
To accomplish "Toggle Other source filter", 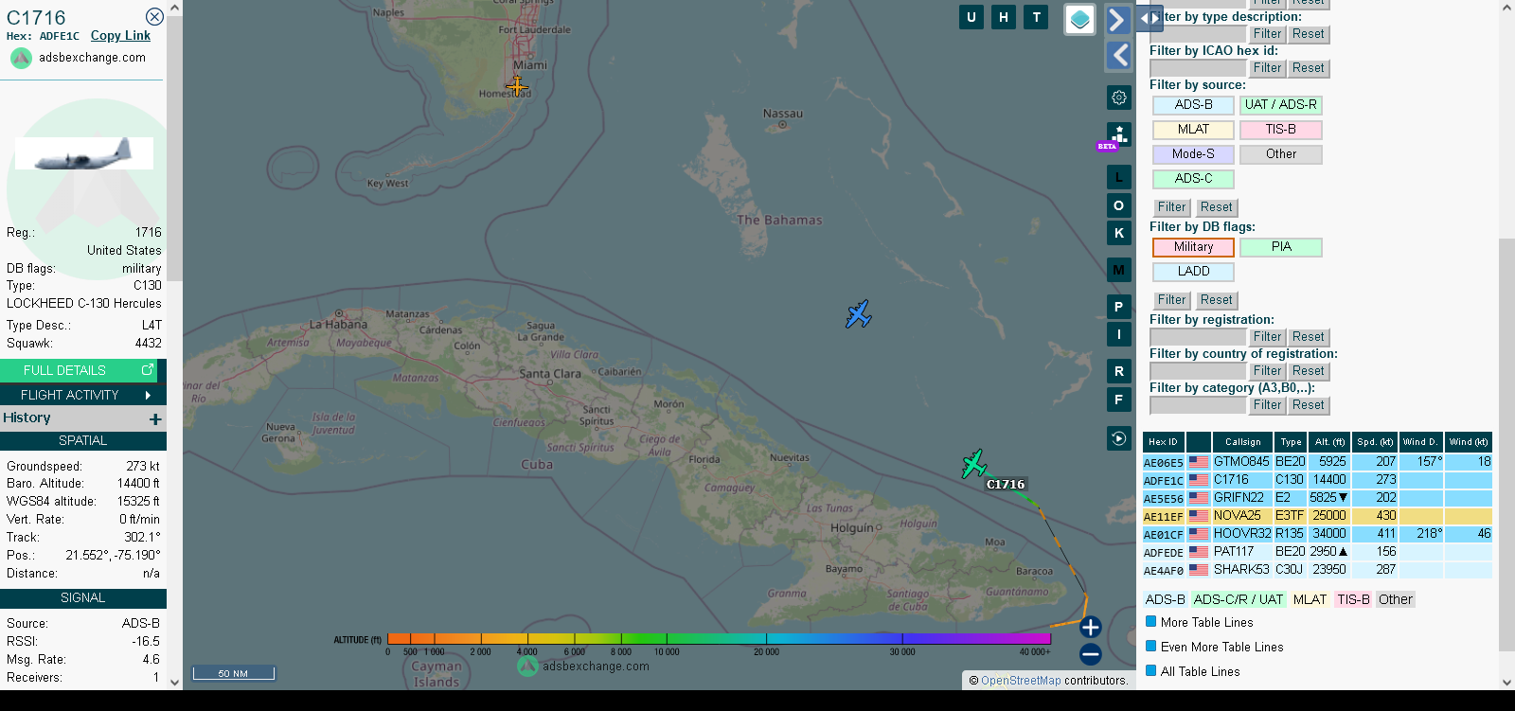I will pyautogui.click(x=1281, y=154).
